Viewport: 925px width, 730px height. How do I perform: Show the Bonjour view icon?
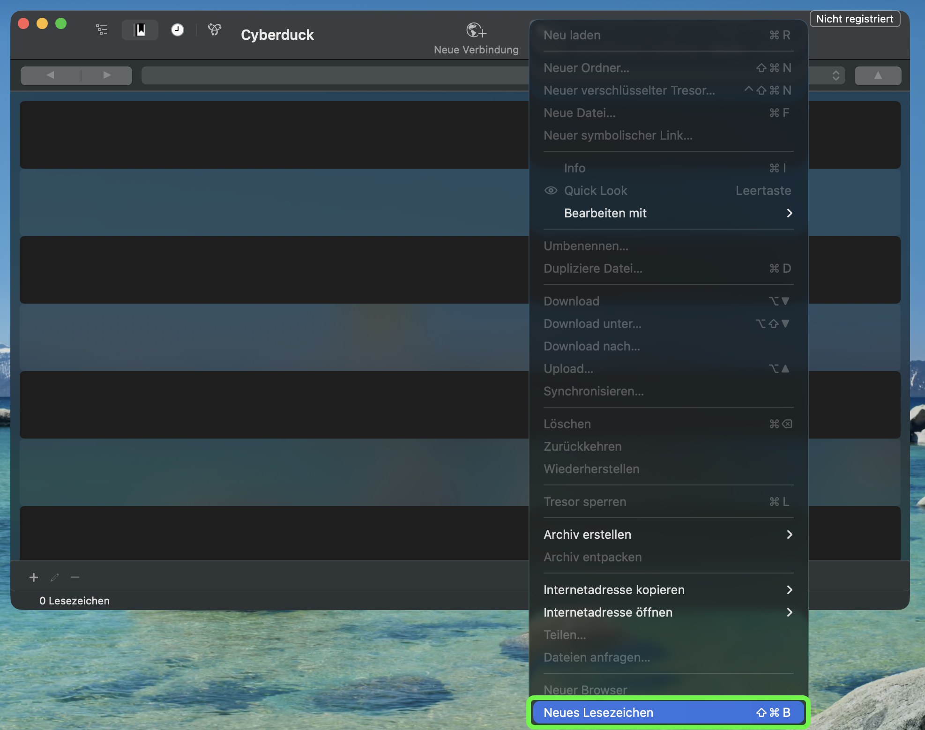[215, 30]
